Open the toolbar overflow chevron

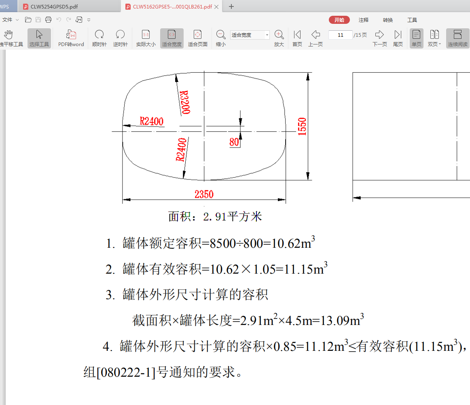point(88,19)
